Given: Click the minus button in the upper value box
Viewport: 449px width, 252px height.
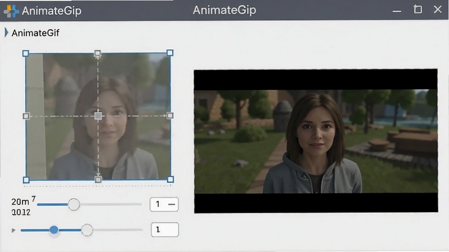Looking at the screenshot, I should pos(172,204).
